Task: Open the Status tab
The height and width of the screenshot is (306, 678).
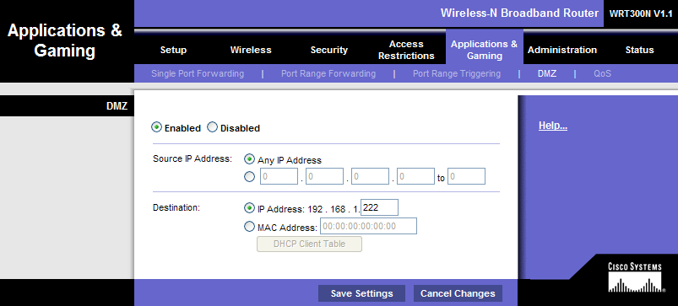Action: click(x=639, y=50)
